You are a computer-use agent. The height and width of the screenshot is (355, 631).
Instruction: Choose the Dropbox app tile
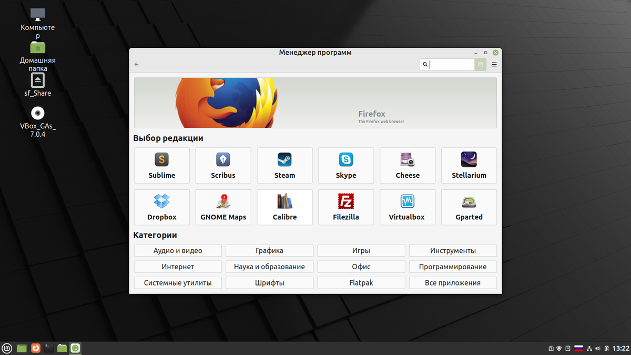pos(162,207)
